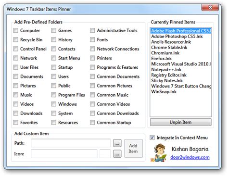This screenshot has width=228, height=176.
Task: Tick the History checkbox
Action: pos(53,39)
